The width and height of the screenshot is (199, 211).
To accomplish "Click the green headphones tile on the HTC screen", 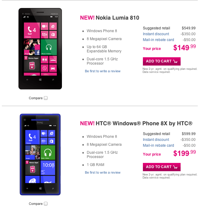I will click(48, 153).
